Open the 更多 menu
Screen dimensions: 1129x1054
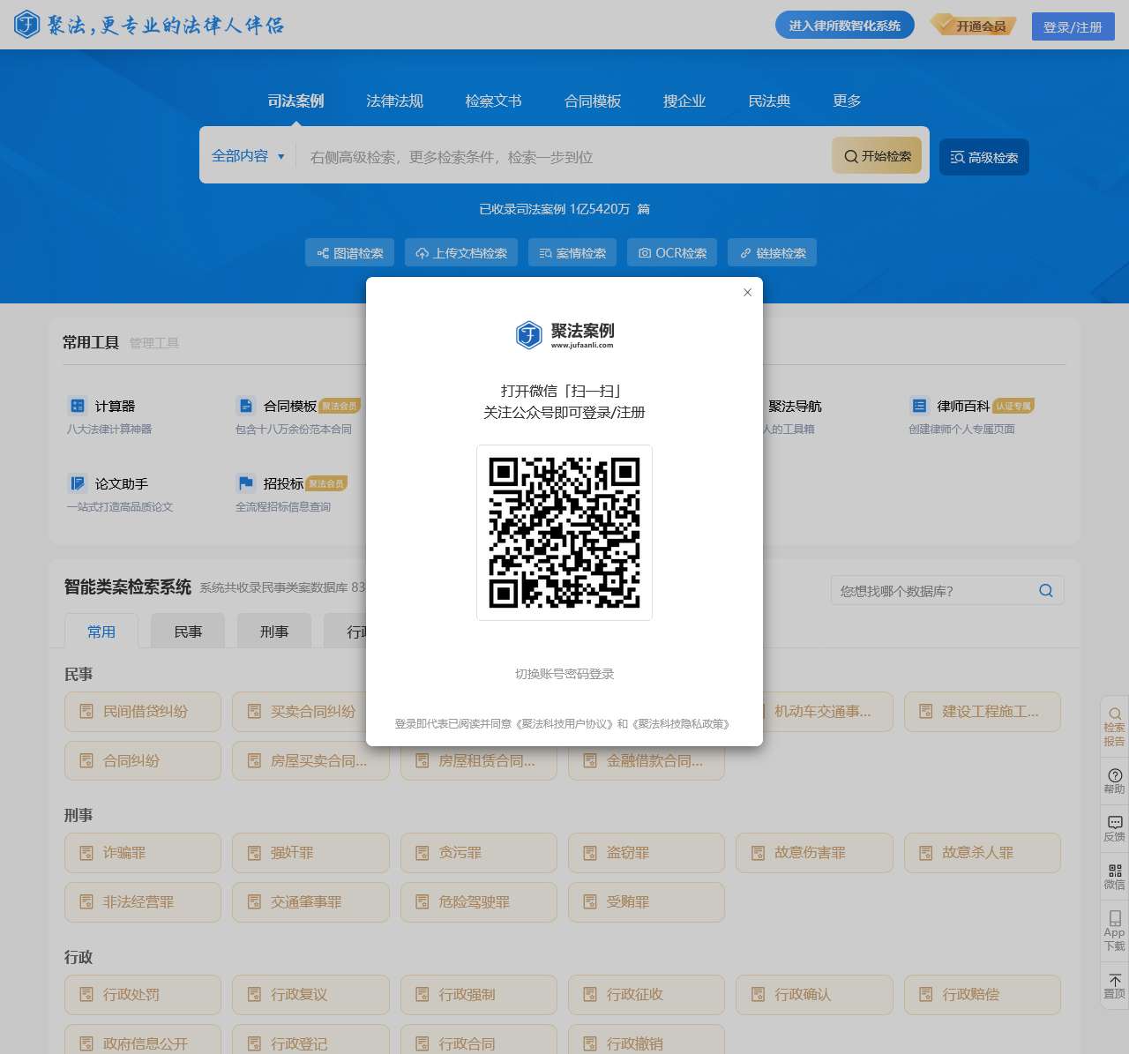coord(847,101)
